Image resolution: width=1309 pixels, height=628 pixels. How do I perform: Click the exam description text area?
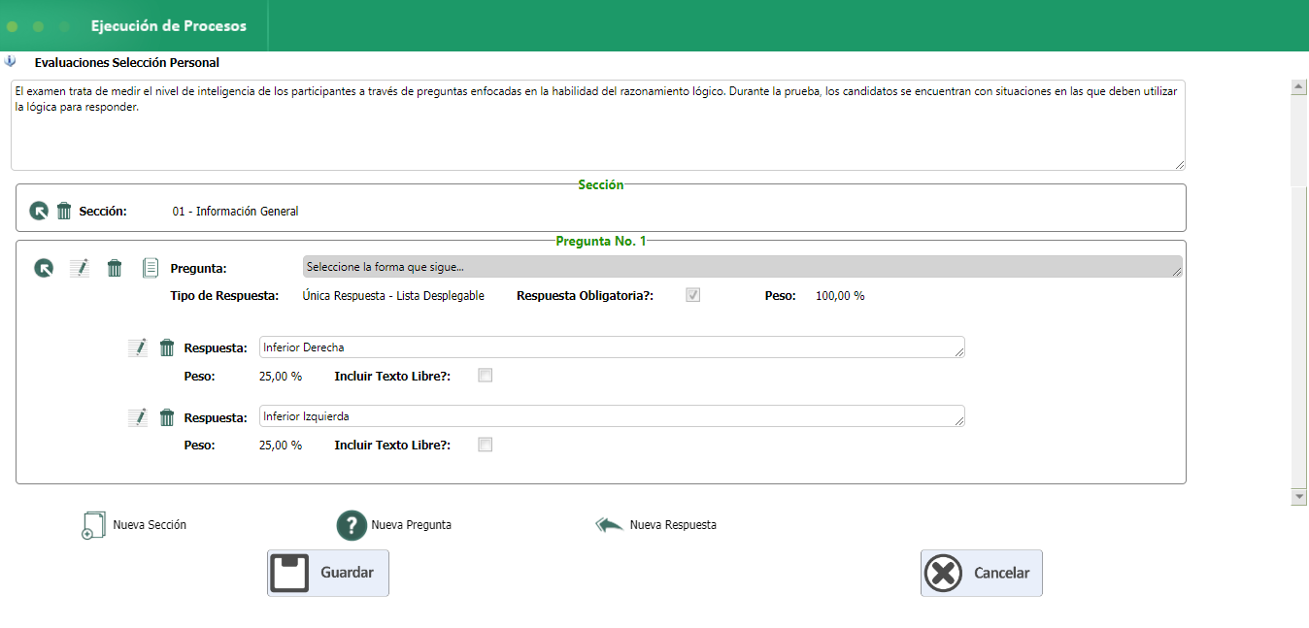(x=598, y=125)
